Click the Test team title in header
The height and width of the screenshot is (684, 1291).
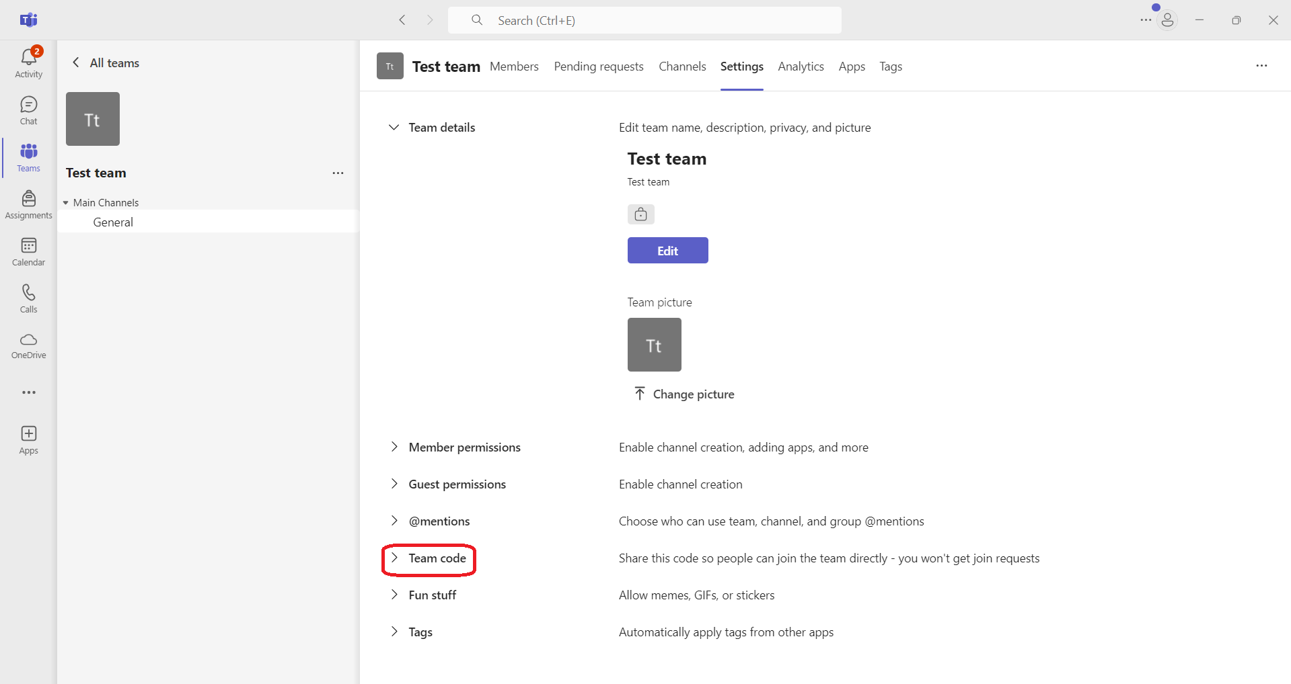pyautogui.click(x=446, y=67)
